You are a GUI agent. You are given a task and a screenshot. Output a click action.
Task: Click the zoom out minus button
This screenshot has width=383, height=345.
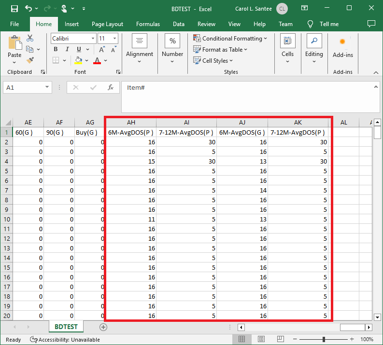pos(295,339)
